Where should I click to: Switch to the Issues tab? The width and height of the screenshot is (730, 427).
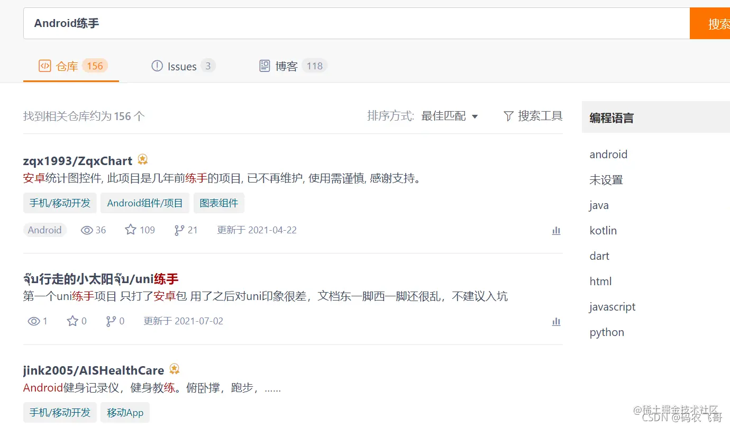[182, 66]
